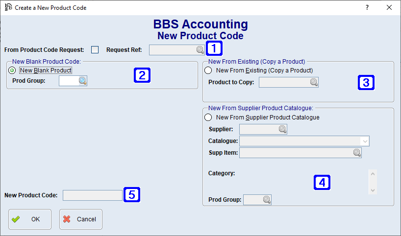Click the Cancel button
Screen dimensions: 401x236
pos(81,219)
